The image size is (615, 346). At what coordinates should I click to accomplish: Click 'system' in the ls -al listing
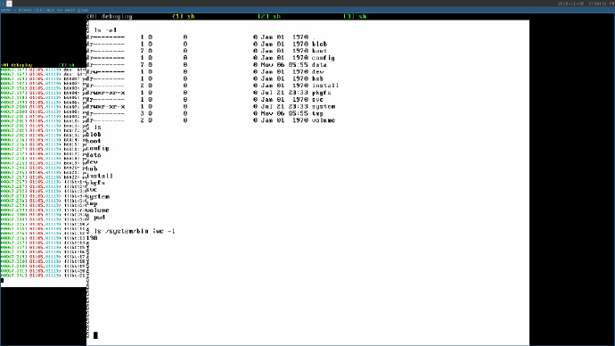point(324,107)
